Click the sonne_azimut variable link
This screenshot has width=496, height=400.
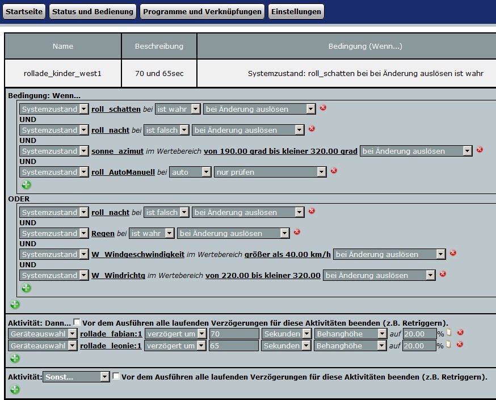(117, 151)
